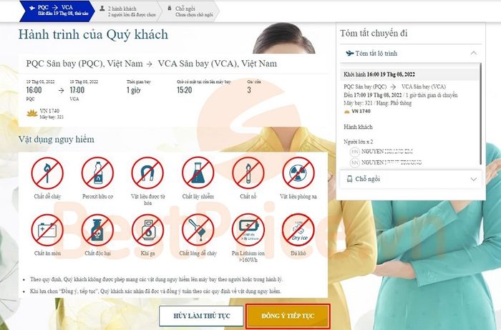Click the Dry ice (Đá khô) icon
This screenshot has height=330, width=501.
point(298,230)
